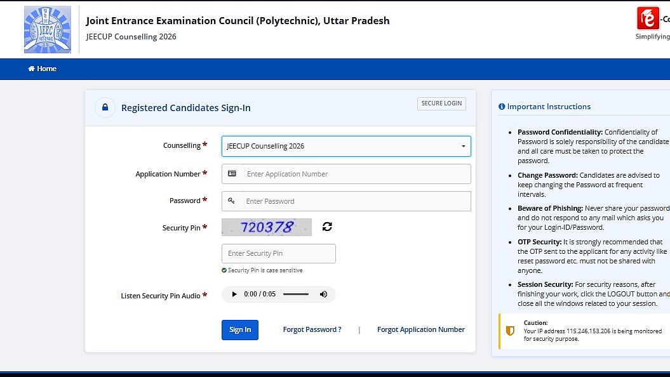Viewport: 670px width, 377px height.
Task: Click the JEECP council logo
Action: (48, 29)
